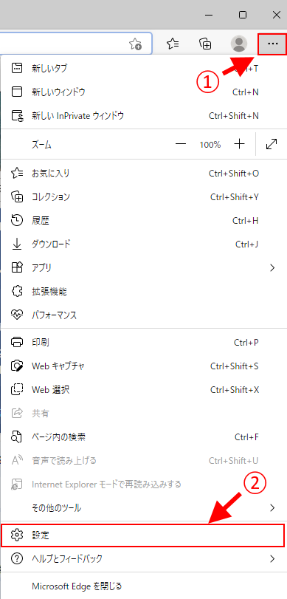Click the 設定 gear icon
This screenshot has width=287, height=599.
pos(17,535)
